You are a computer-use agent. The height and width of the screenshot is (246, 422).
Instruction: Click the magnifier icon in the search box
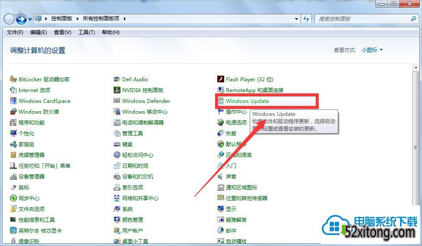click(414, 19)
